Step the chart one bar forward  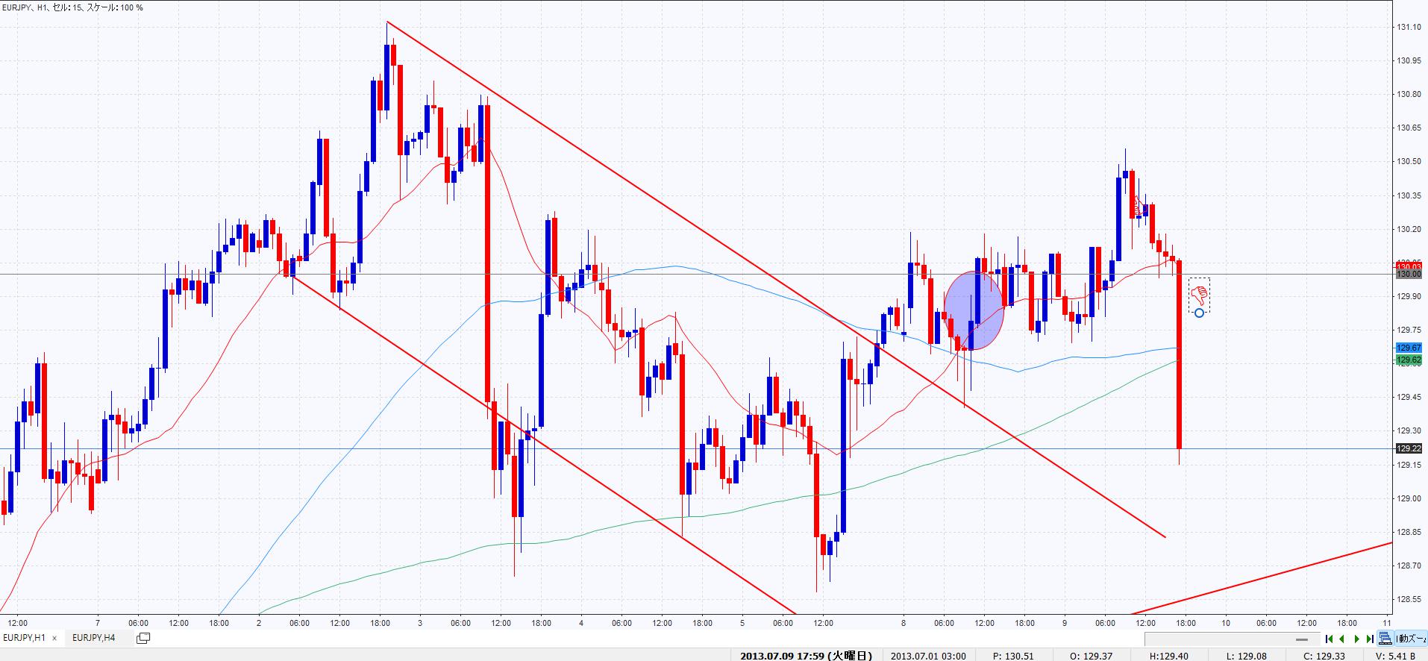pos(1356,639)
